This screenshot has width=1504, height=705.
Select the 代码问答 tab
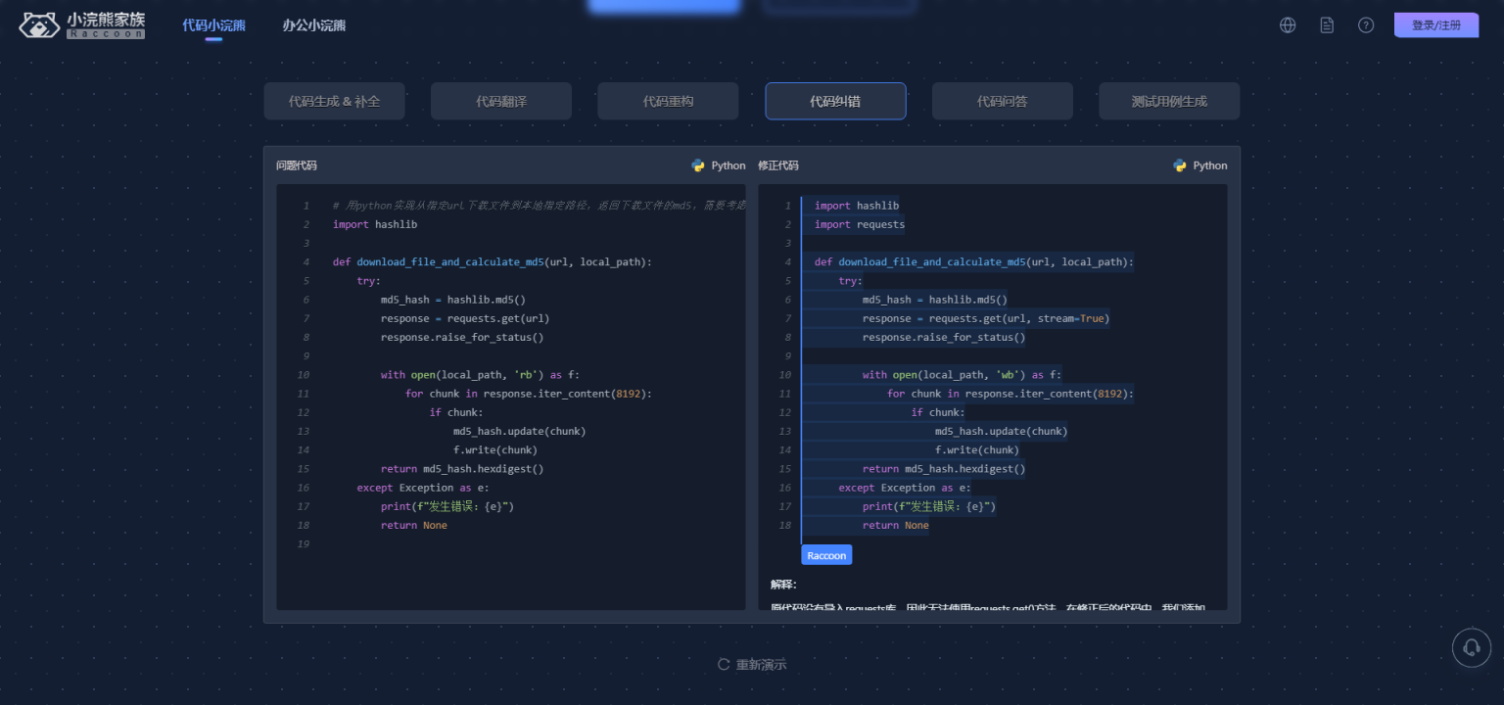pyautogui.click(x=1002, y=101)
